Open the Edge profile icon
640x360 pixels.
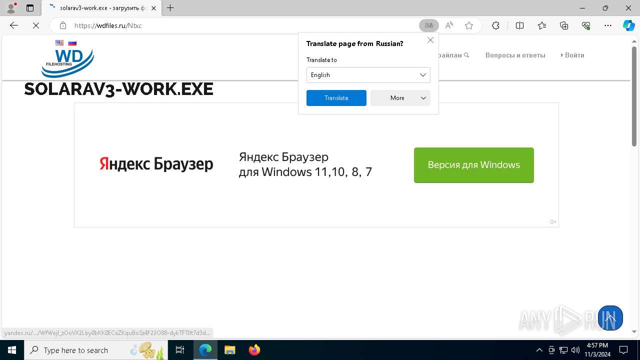coord(10,8)
